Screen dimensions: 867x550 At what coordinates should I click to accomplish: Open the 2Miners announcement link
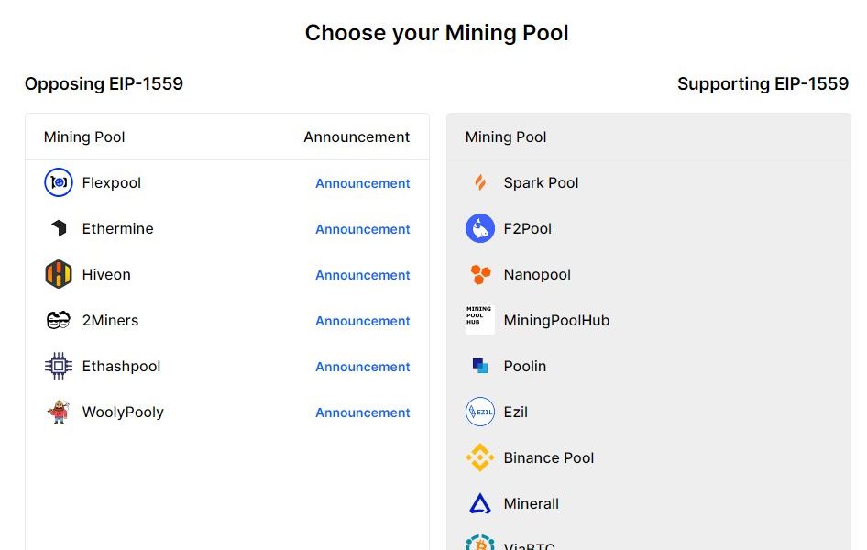[363, 321]
